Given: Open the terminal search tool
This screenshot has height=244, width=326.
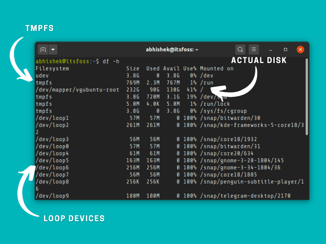Looking at the screenshot, I should click(x=240, y=50).
